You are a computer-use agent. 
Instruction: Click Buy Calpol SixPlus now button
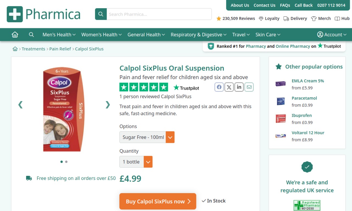[158, 201]
